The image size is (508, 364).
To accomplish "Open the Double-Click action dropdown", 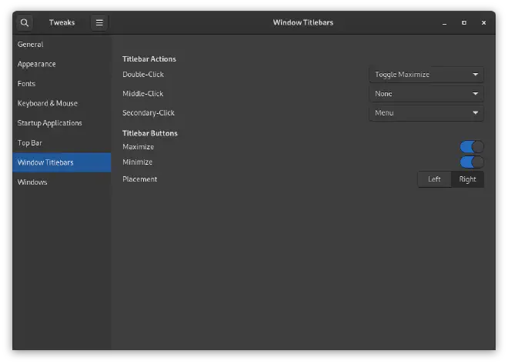I will tap(426, 75).
